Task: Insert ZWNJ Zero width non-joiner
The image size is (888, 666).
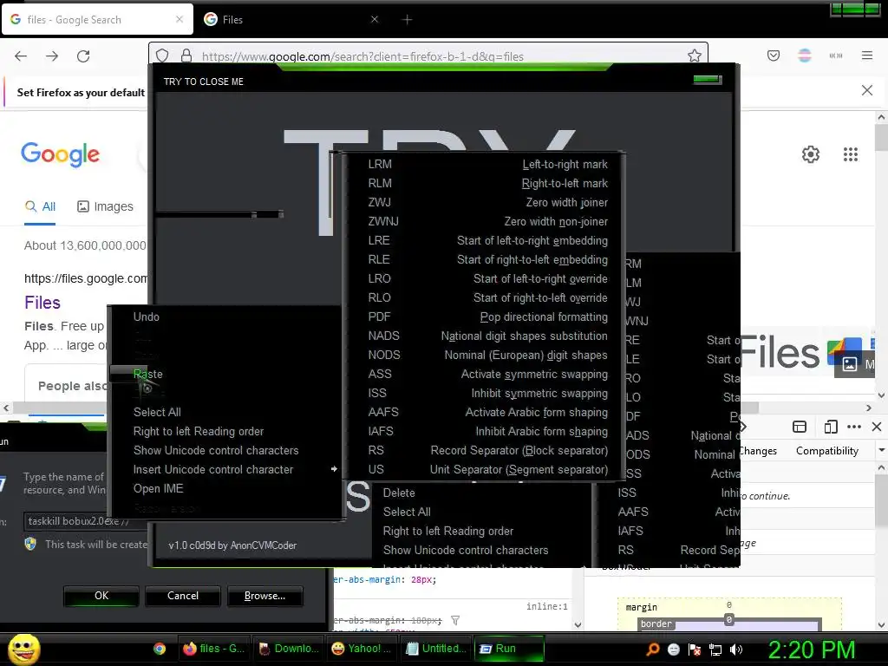Action: point(487,221)
